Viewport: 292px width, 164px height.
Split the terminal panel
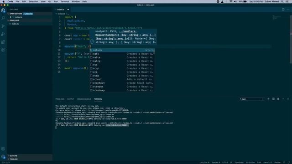point(273,99)
